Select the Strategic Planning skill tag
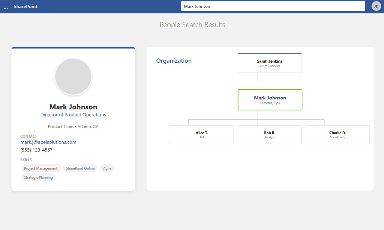Image resolution: width=384 pixels, height=230 pixels. [x=38, y=177]
